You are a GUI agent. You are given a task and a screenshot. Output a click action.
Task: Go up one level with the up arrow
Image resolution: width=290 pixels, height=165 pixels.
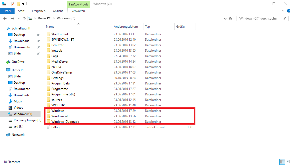coord(24,18)
